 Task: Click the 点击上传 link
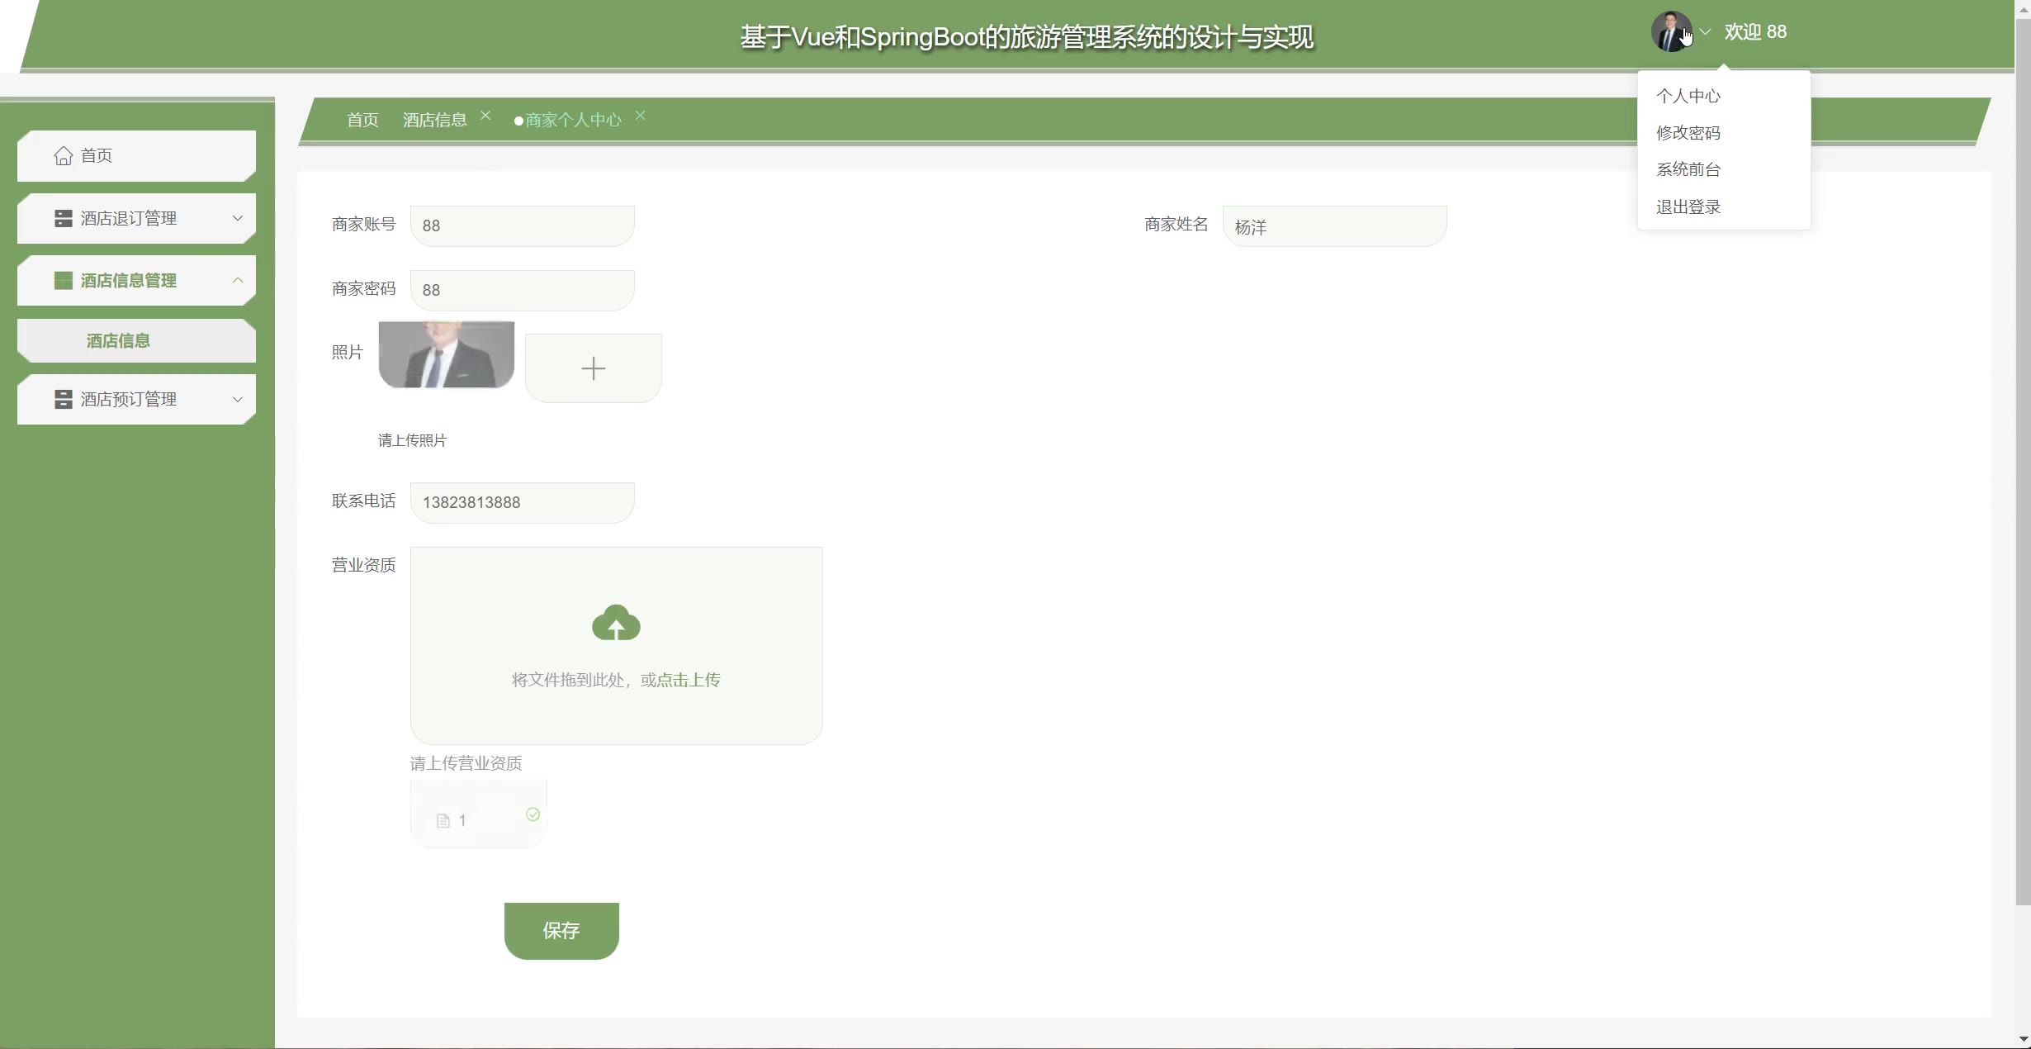(x=689, y=680)
